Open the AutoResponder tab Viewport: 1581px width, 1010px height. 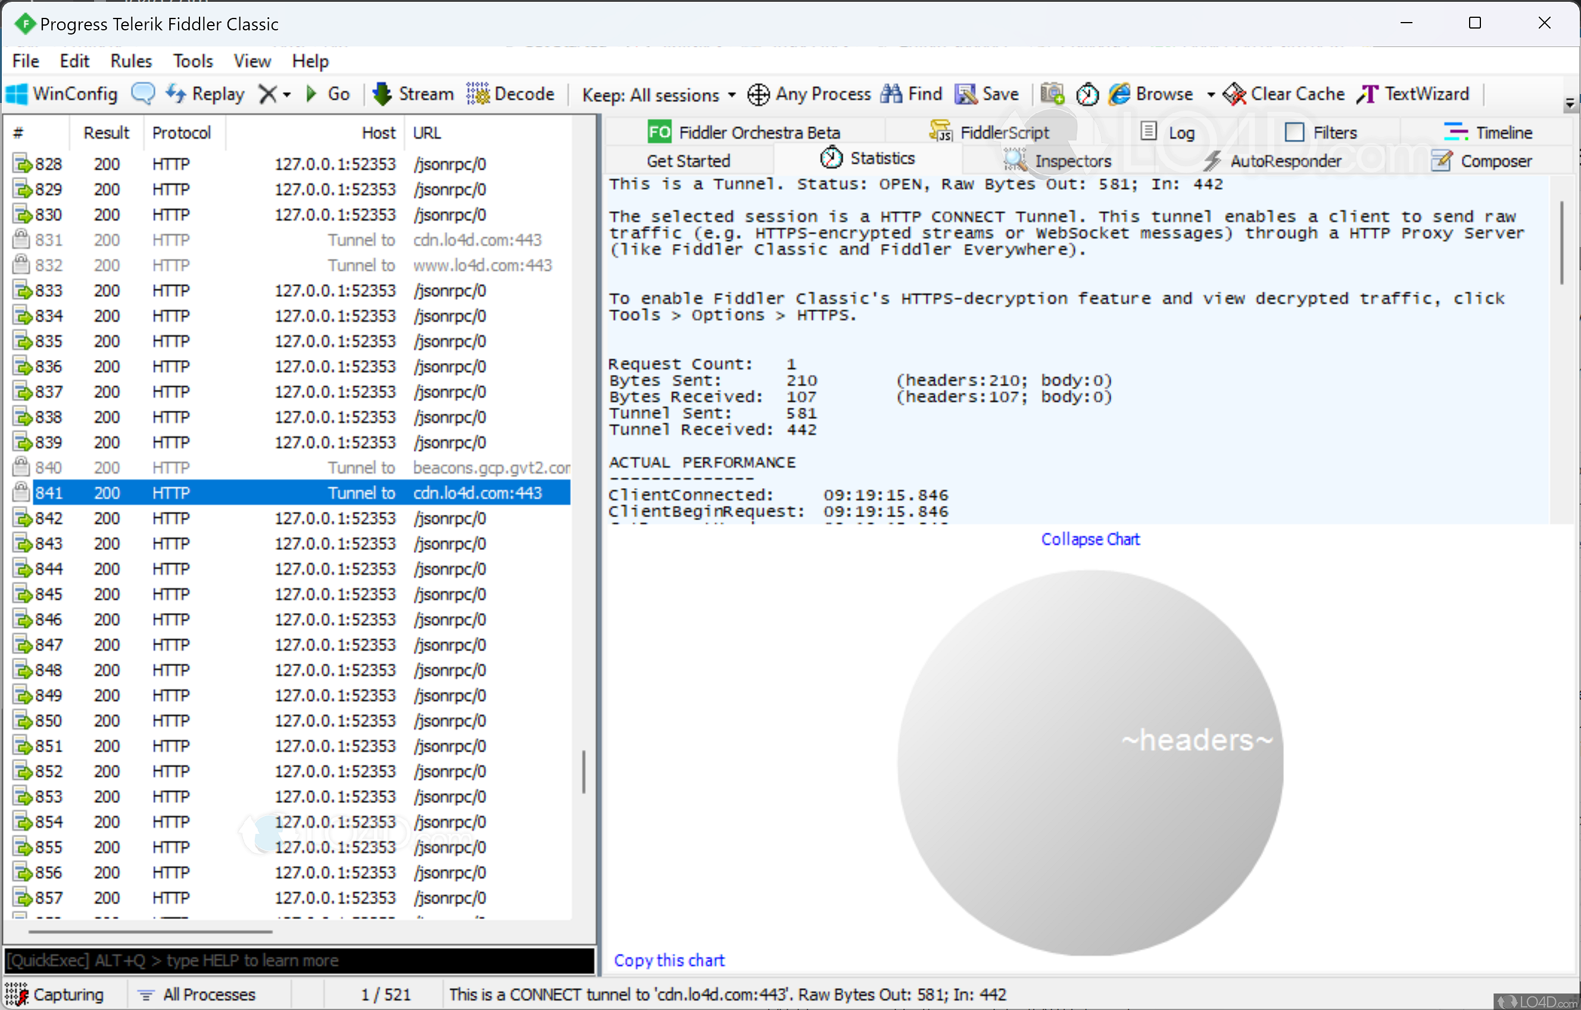coord(1273,161)
